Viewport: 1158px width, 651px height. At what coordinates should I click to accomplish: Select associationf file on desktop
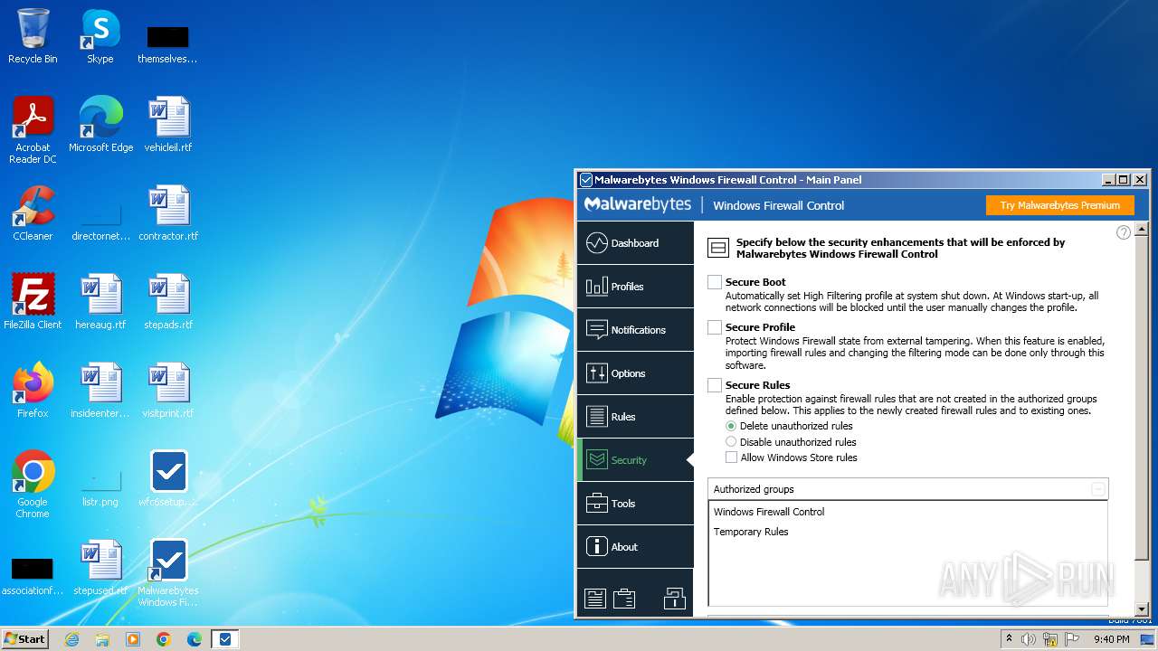[x=33, y=575]
